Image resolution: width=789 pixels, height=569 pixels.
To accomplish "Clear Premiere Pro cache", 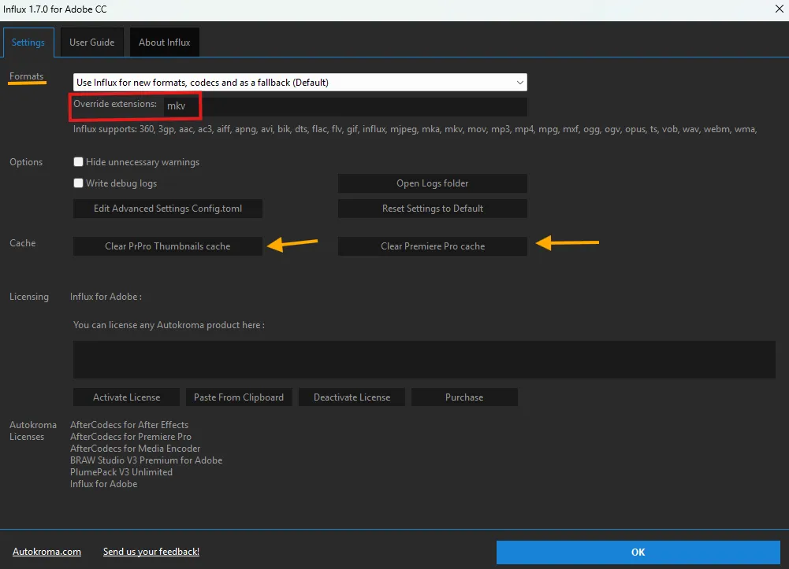I will pyautogui.click(x=432, y=246).
